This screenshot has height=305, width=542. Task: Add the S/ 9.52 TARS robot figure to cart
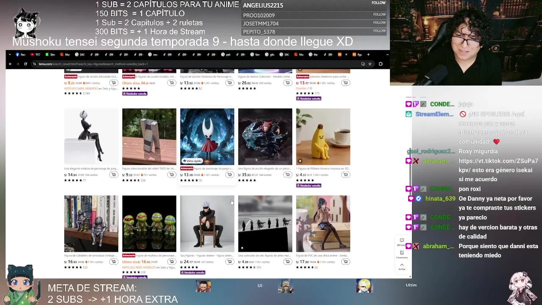tap(171, 175)
